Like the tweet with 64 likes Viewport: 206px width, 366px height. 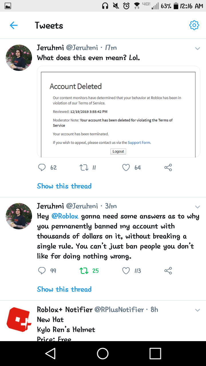(x=126, y=168)
